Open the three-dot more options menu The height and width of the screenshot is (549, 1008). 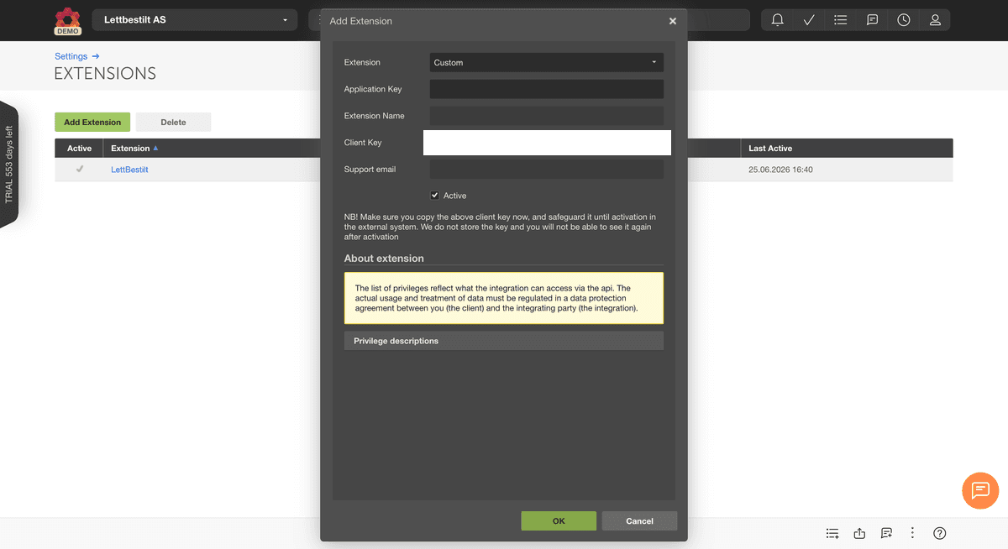(912, 533)
